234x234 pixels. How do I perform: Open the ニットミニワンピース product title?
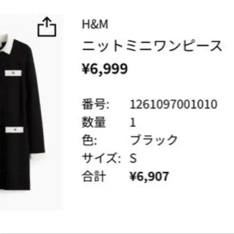pyautogui.click(x=152, y=46)
